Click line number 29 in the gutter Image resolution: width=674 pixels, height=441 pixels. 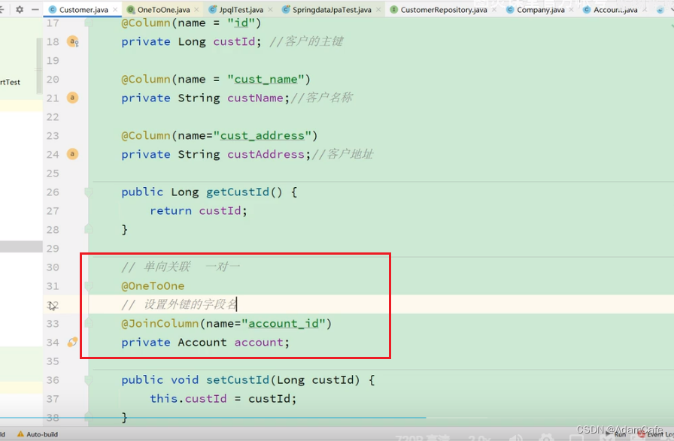(53, 249)
